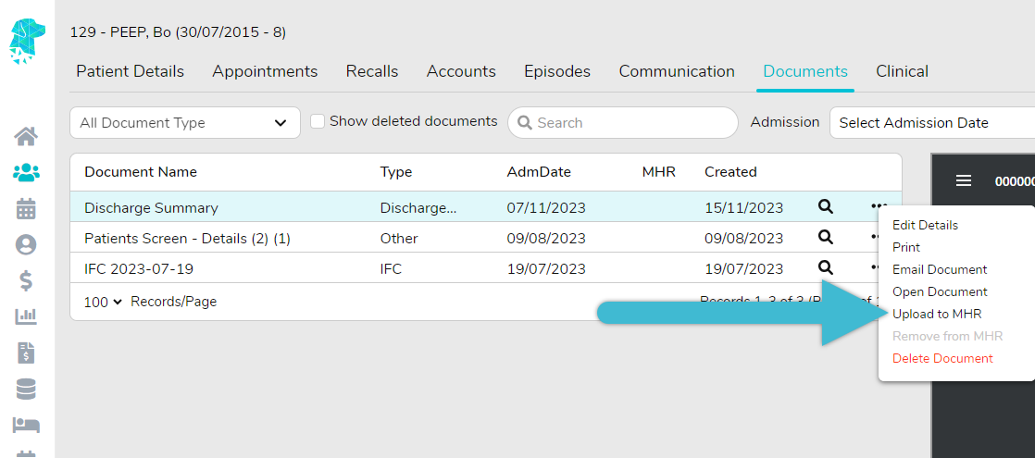
Task: Click into the document Search field
Action: 630,123
